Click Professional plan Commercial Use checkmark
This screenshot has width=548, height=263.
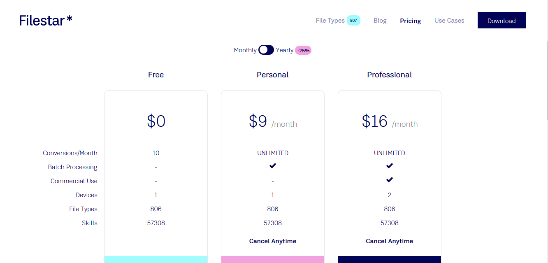[390, 179]
